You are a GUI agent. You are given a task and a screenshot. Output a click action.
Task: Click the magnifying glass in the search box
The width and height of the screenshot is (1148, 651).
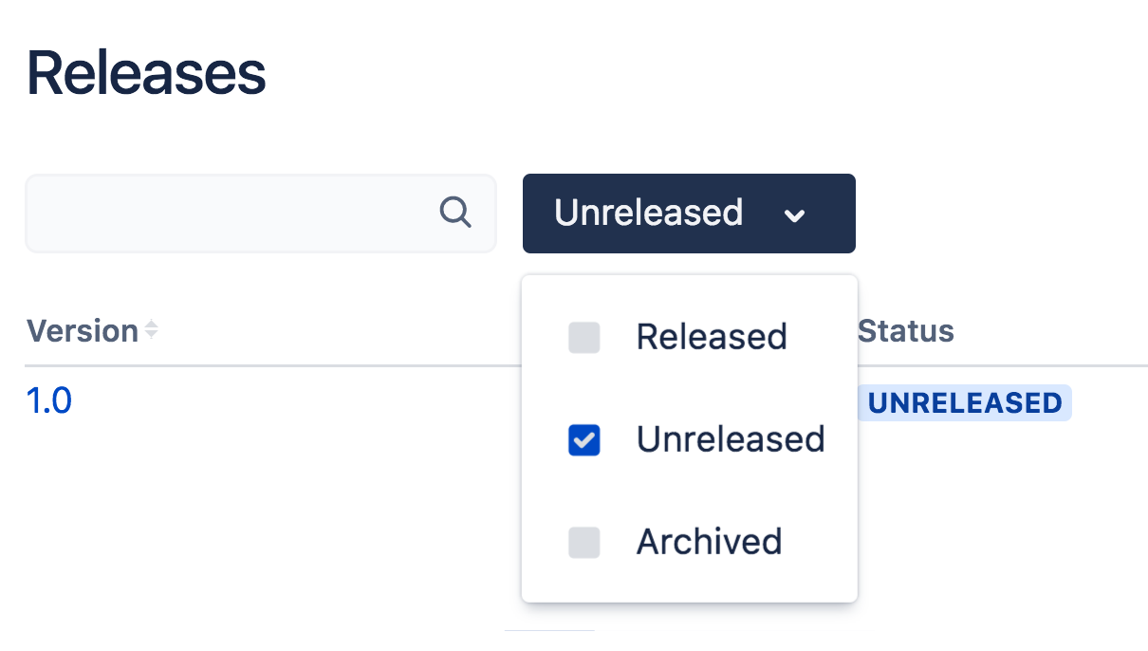click(456, 213)
